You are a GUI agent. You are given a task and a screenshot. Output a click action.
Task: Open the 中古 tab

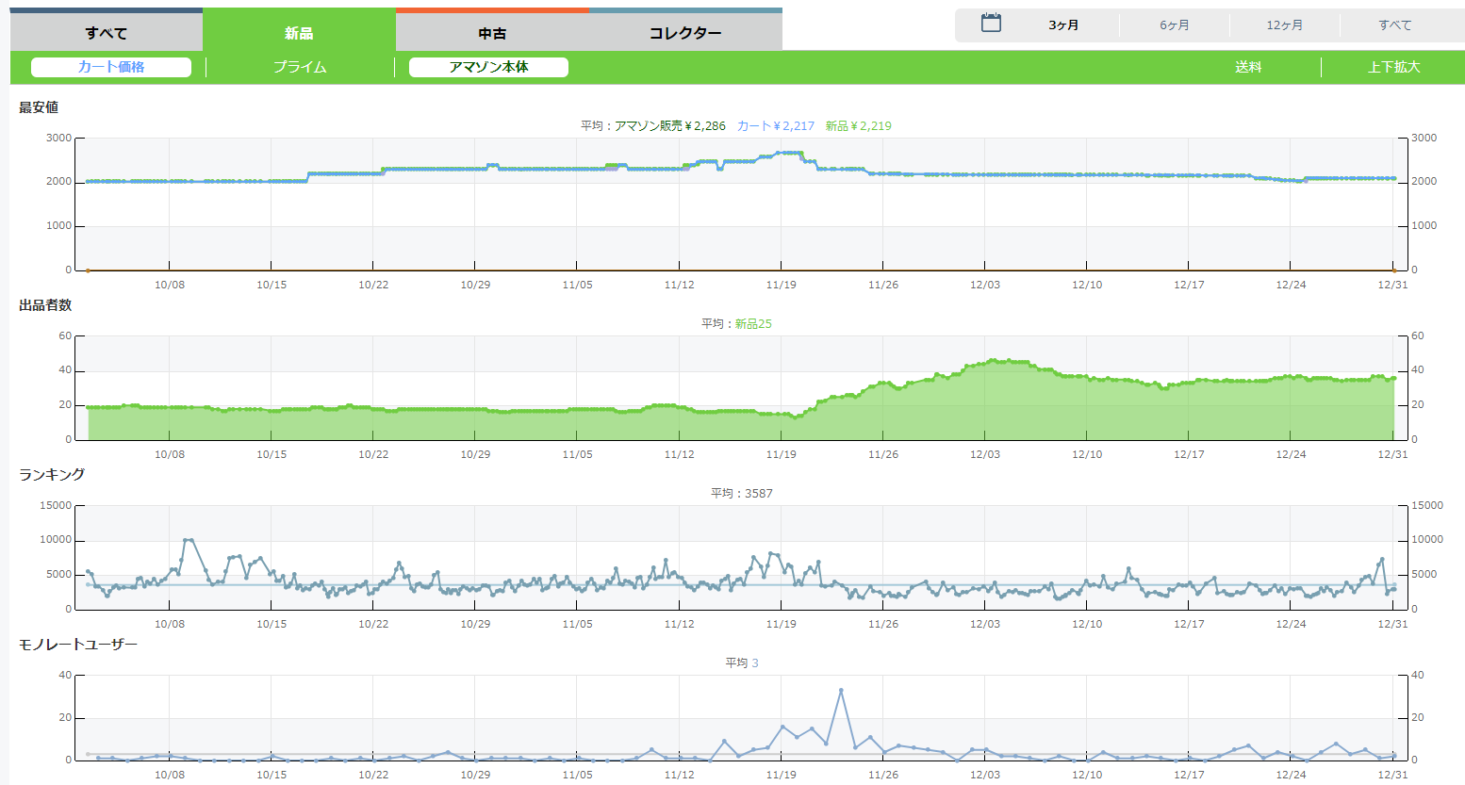pos(492,33)
